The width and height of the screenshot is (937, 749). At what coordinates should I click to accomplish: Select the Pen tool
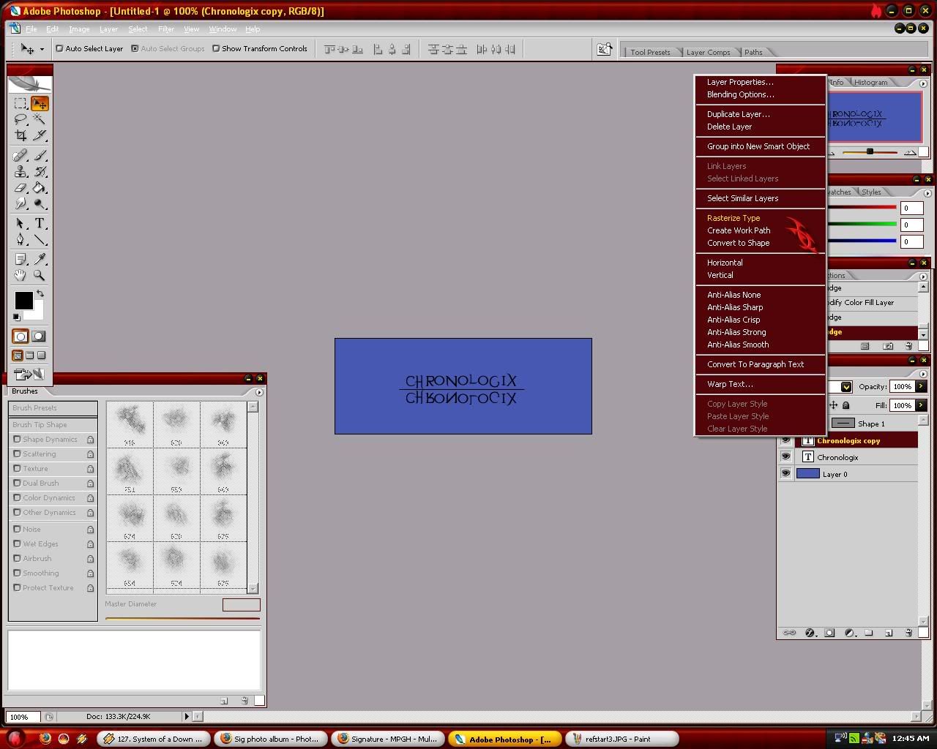tap(20, 239)
